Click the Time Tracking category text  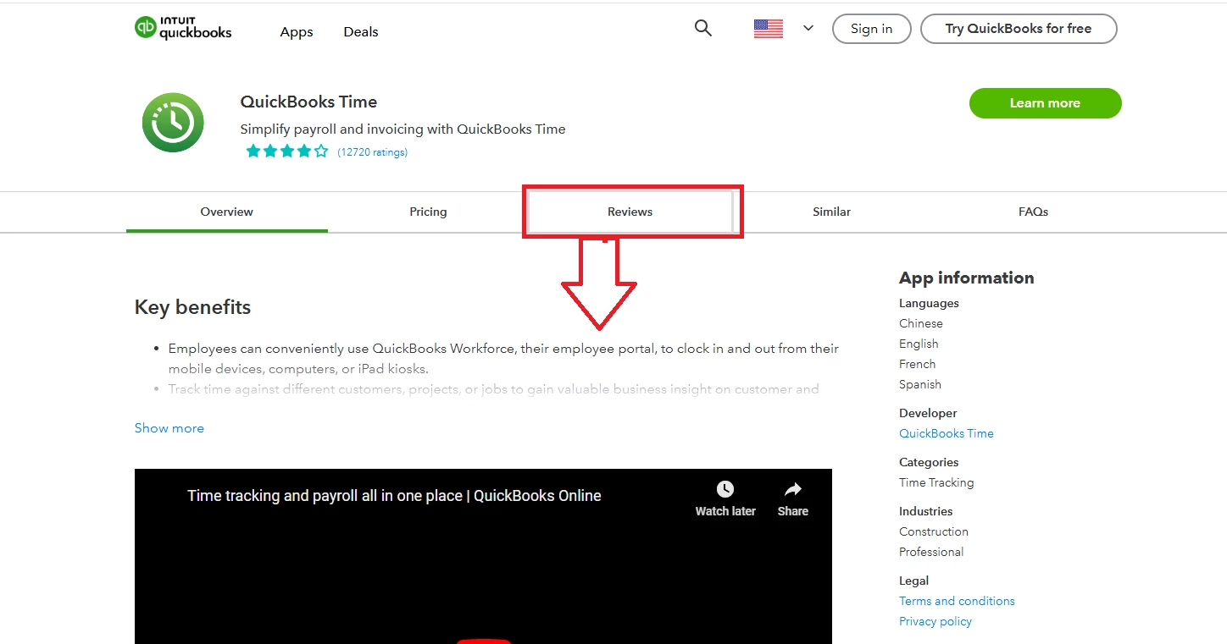tap(936, 482)
